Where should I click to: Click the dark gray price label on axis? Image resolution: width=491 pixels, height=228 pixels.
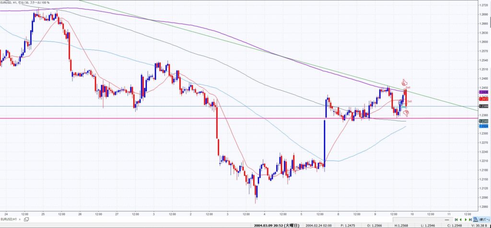coord(483,121)
